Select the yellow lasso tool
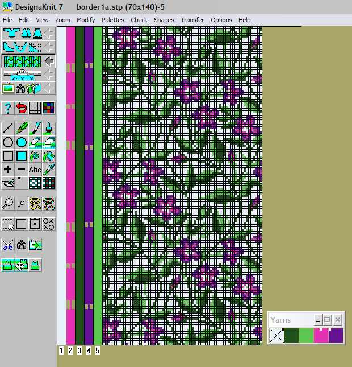The image size is (352, 367). (35, 203)
